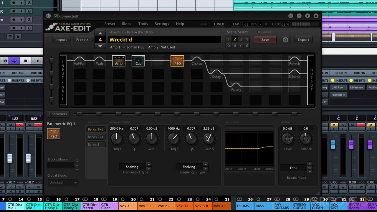The height and width of the screenshot is (212, 377).
Task: Select the Vol/Pan block in the grid
Action: (x=80, y=61)
